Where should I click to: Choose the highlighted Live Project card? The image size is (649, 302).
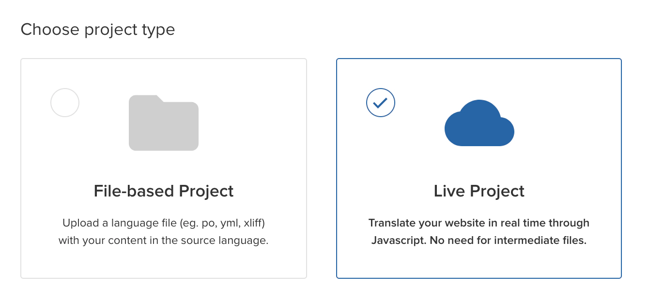tap(479, 261)
